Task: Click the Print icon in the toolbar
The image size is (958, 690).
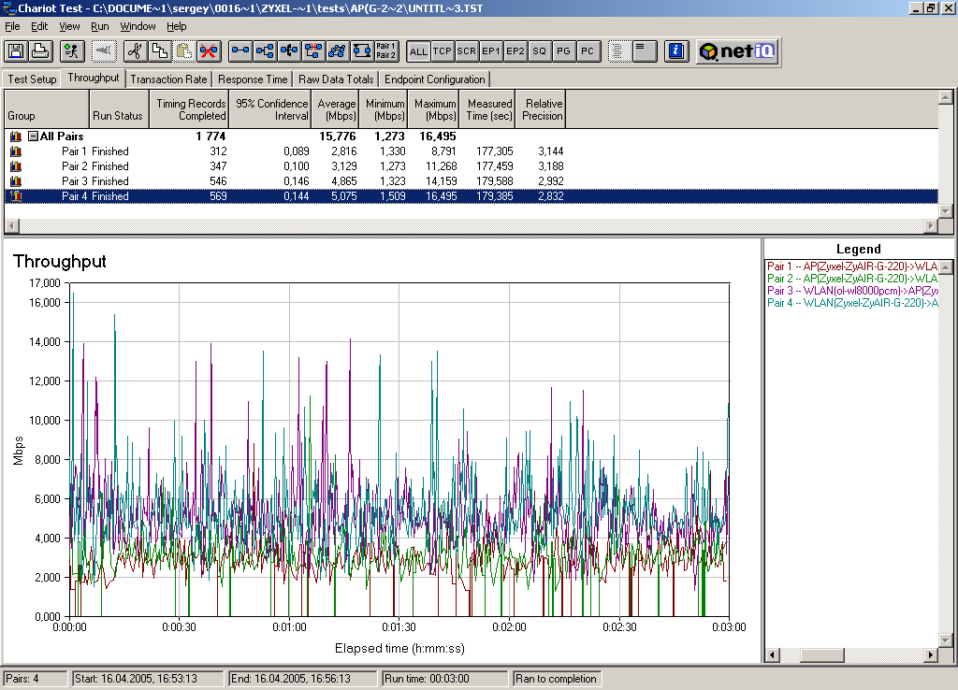Action: 40,51
